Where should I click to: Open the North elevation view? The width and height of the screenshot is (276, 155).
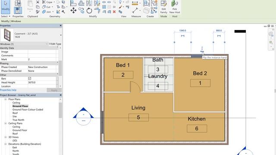tap(16, 151)
